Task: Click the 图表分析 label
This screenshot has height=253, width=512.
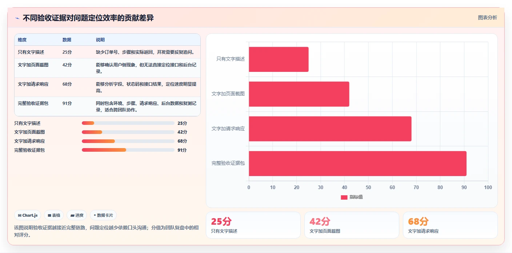Action: point(487,18)
